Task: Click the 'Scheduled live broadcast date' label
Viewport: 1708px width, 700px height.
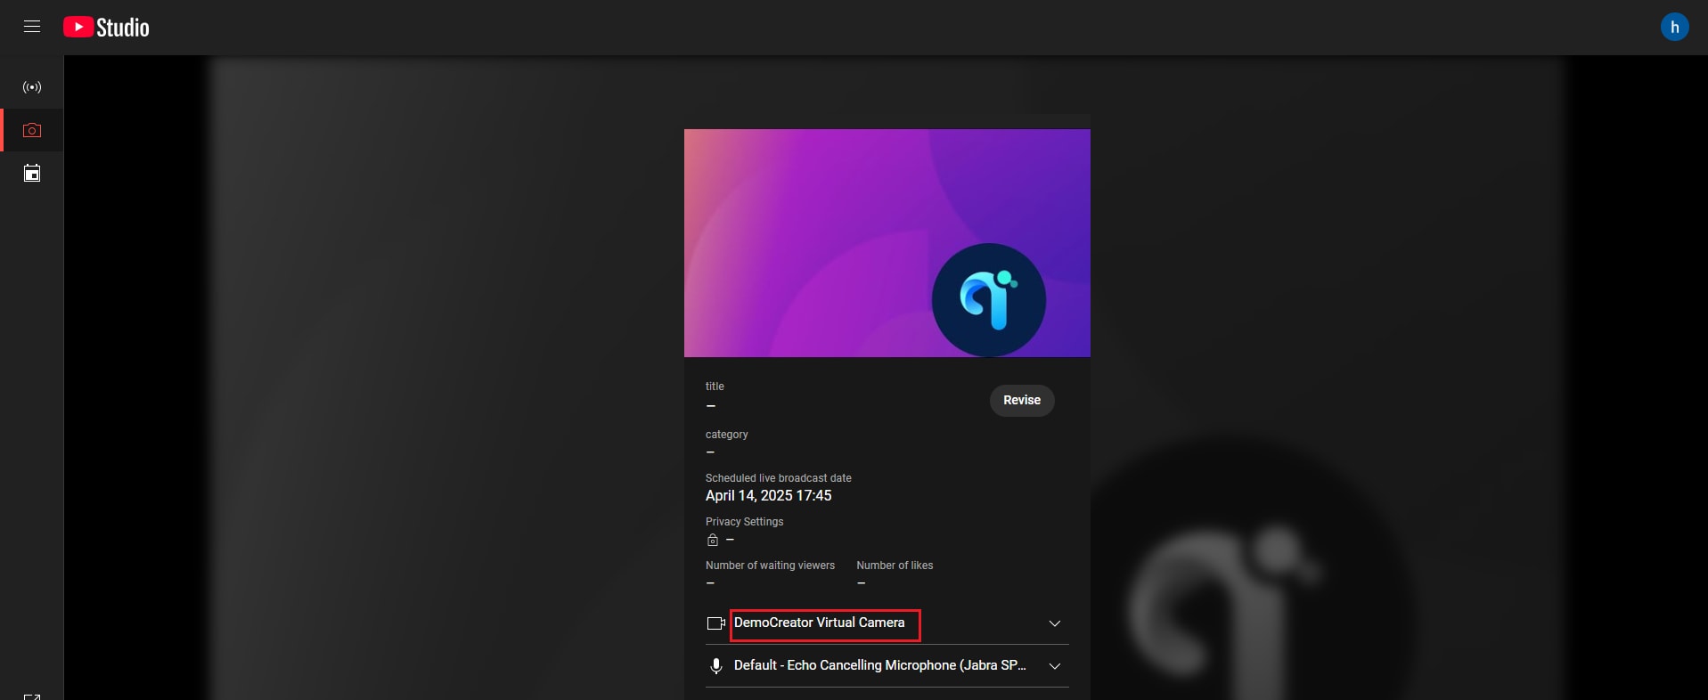Action: (779, 478)
